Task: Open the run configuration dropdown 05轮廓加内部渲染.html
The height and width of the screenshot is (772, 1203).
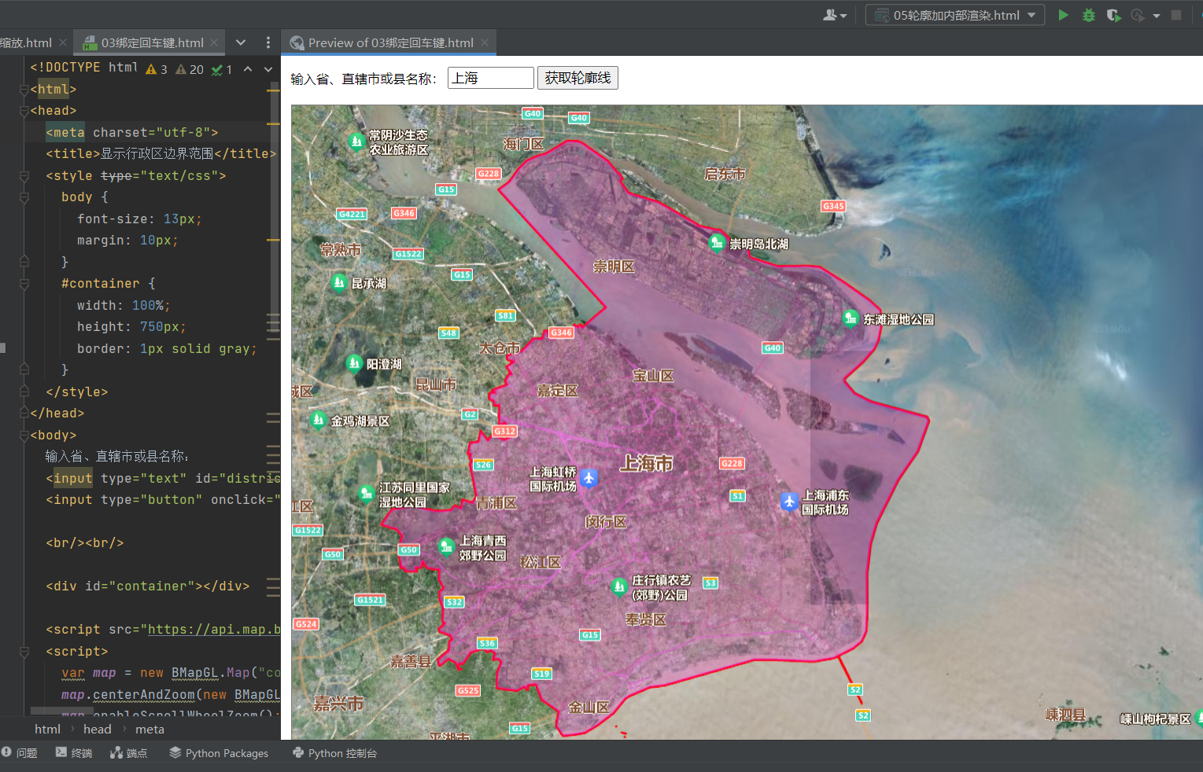Action: tap(955, 15)
